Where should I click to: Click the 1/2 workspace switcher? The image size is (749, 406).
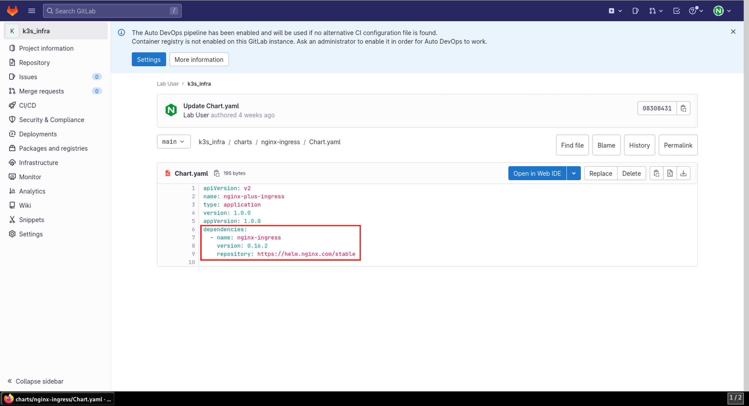point(735,398)
